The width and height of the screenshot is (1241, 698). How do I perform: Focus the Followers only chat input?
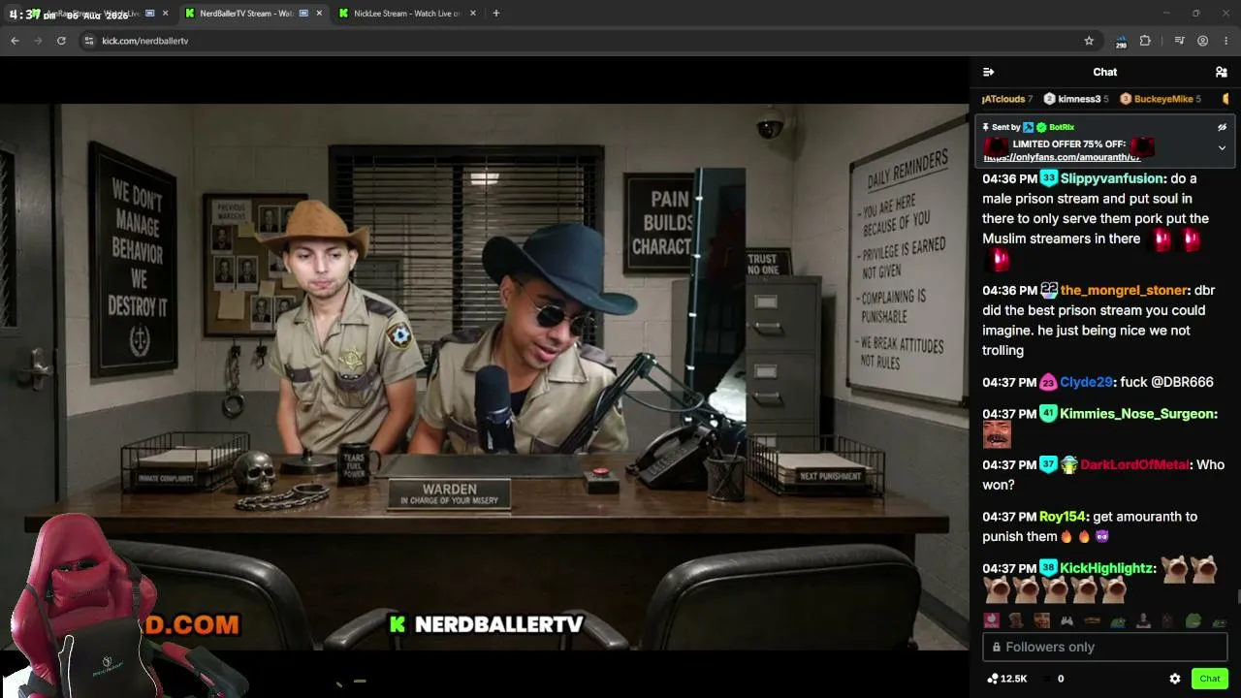tap(1105, 647)
